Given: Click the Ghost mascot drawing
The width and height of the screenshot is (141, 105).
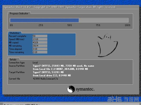Looking at the screenshot, I should (108, 45).
